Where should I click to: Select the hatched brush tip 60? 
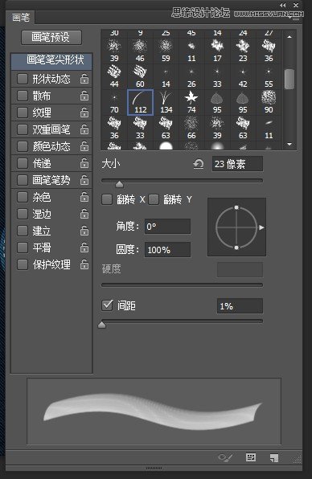pyautogui.click(x=140, y=76)
